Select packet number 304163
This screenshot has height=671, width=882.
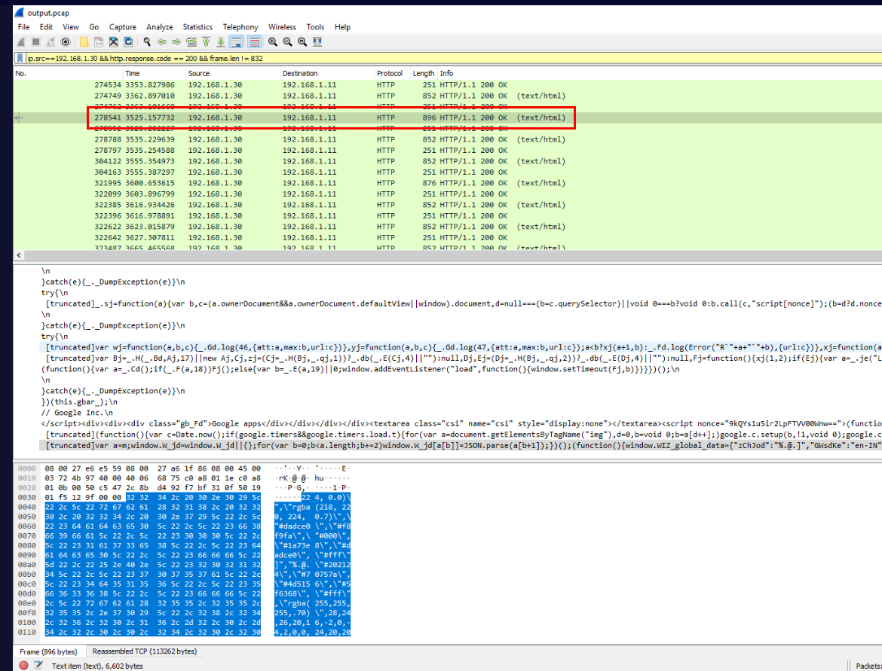pos(448,172)
